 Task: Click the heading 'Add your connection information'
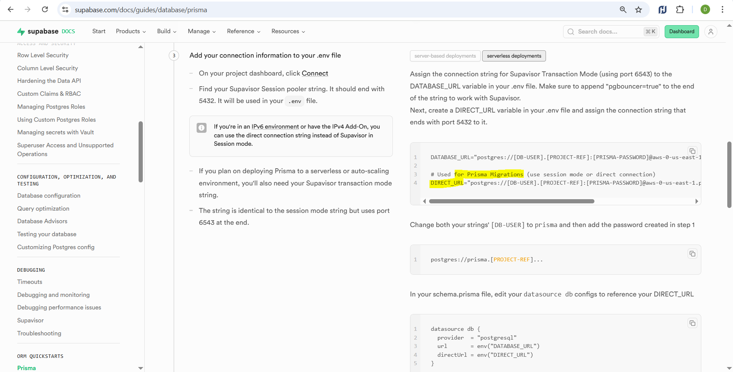point(265,55)
